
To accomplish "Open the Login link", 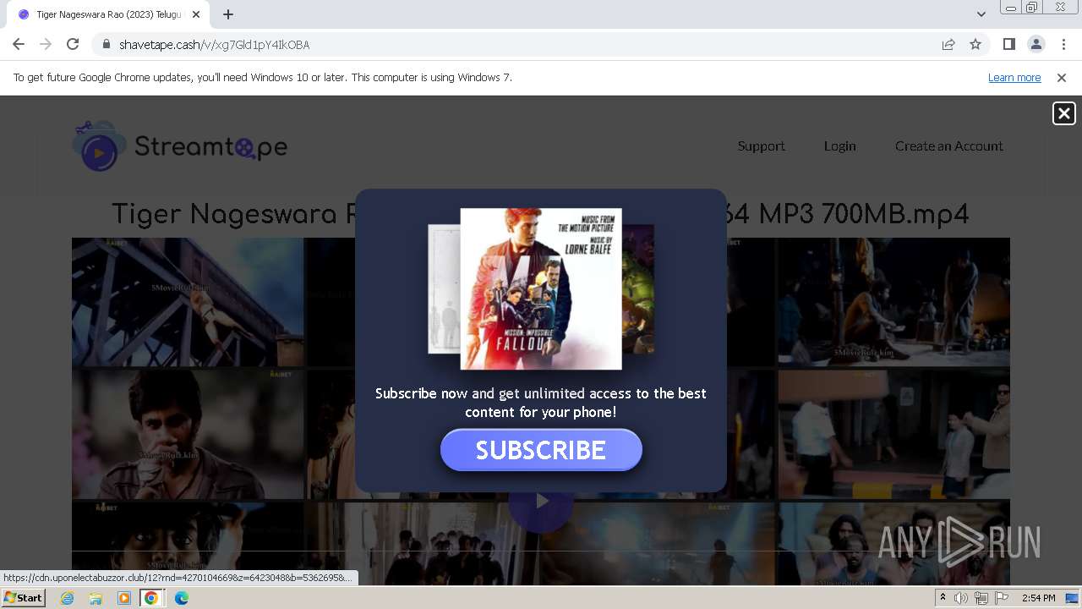I will (839, 145).
